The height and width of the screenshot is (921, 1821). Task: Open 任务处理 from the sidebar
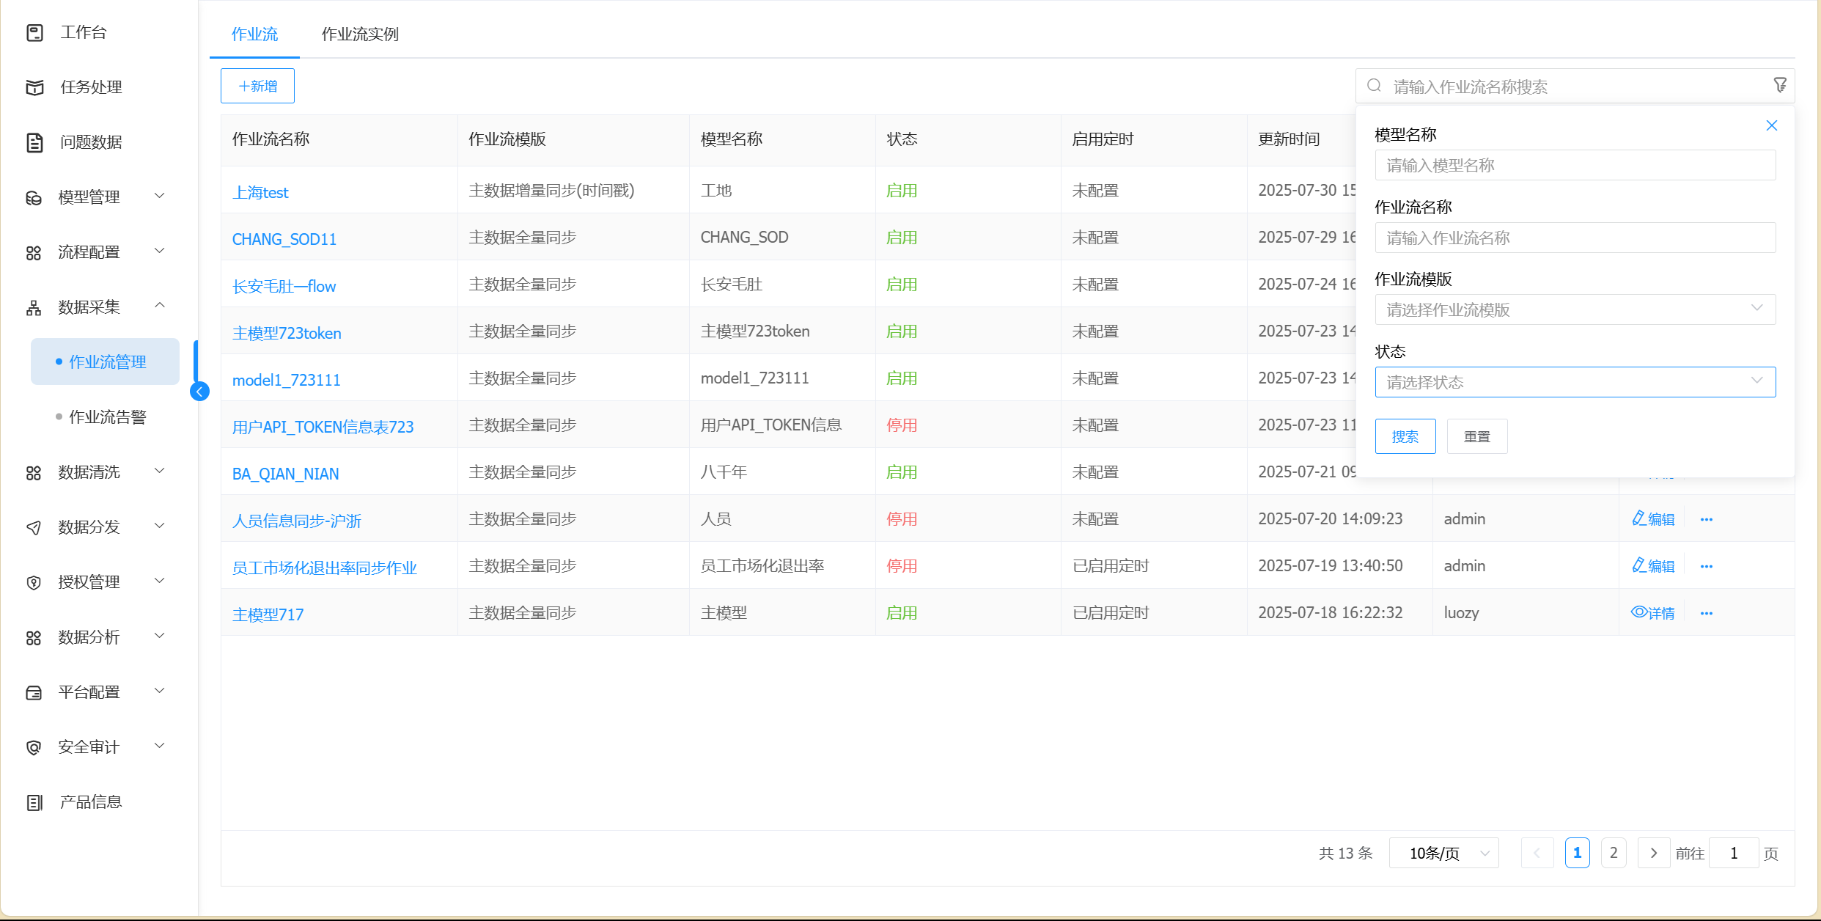(91, 87)
